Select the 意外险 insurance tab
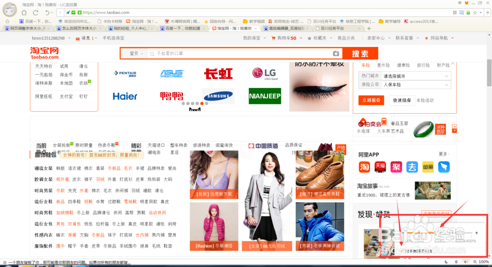Screen dimensions: 492x267 (x=383, y=66)
